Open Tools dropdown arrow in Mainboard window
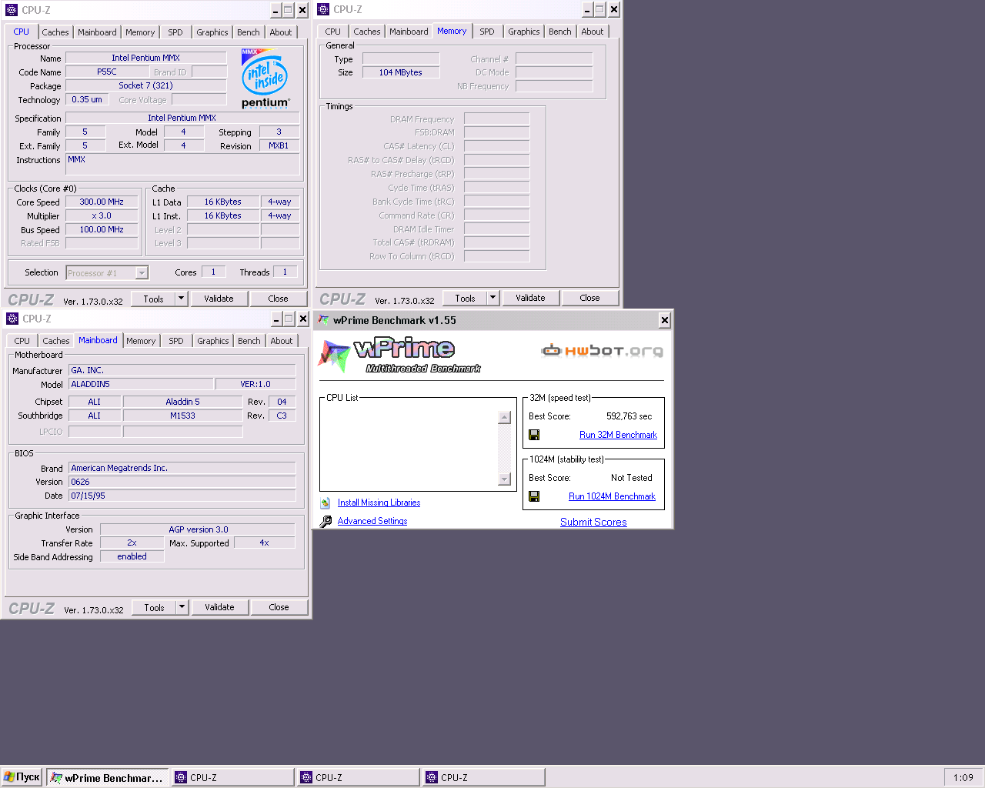The image size is (985, 788). pos(182,607)
